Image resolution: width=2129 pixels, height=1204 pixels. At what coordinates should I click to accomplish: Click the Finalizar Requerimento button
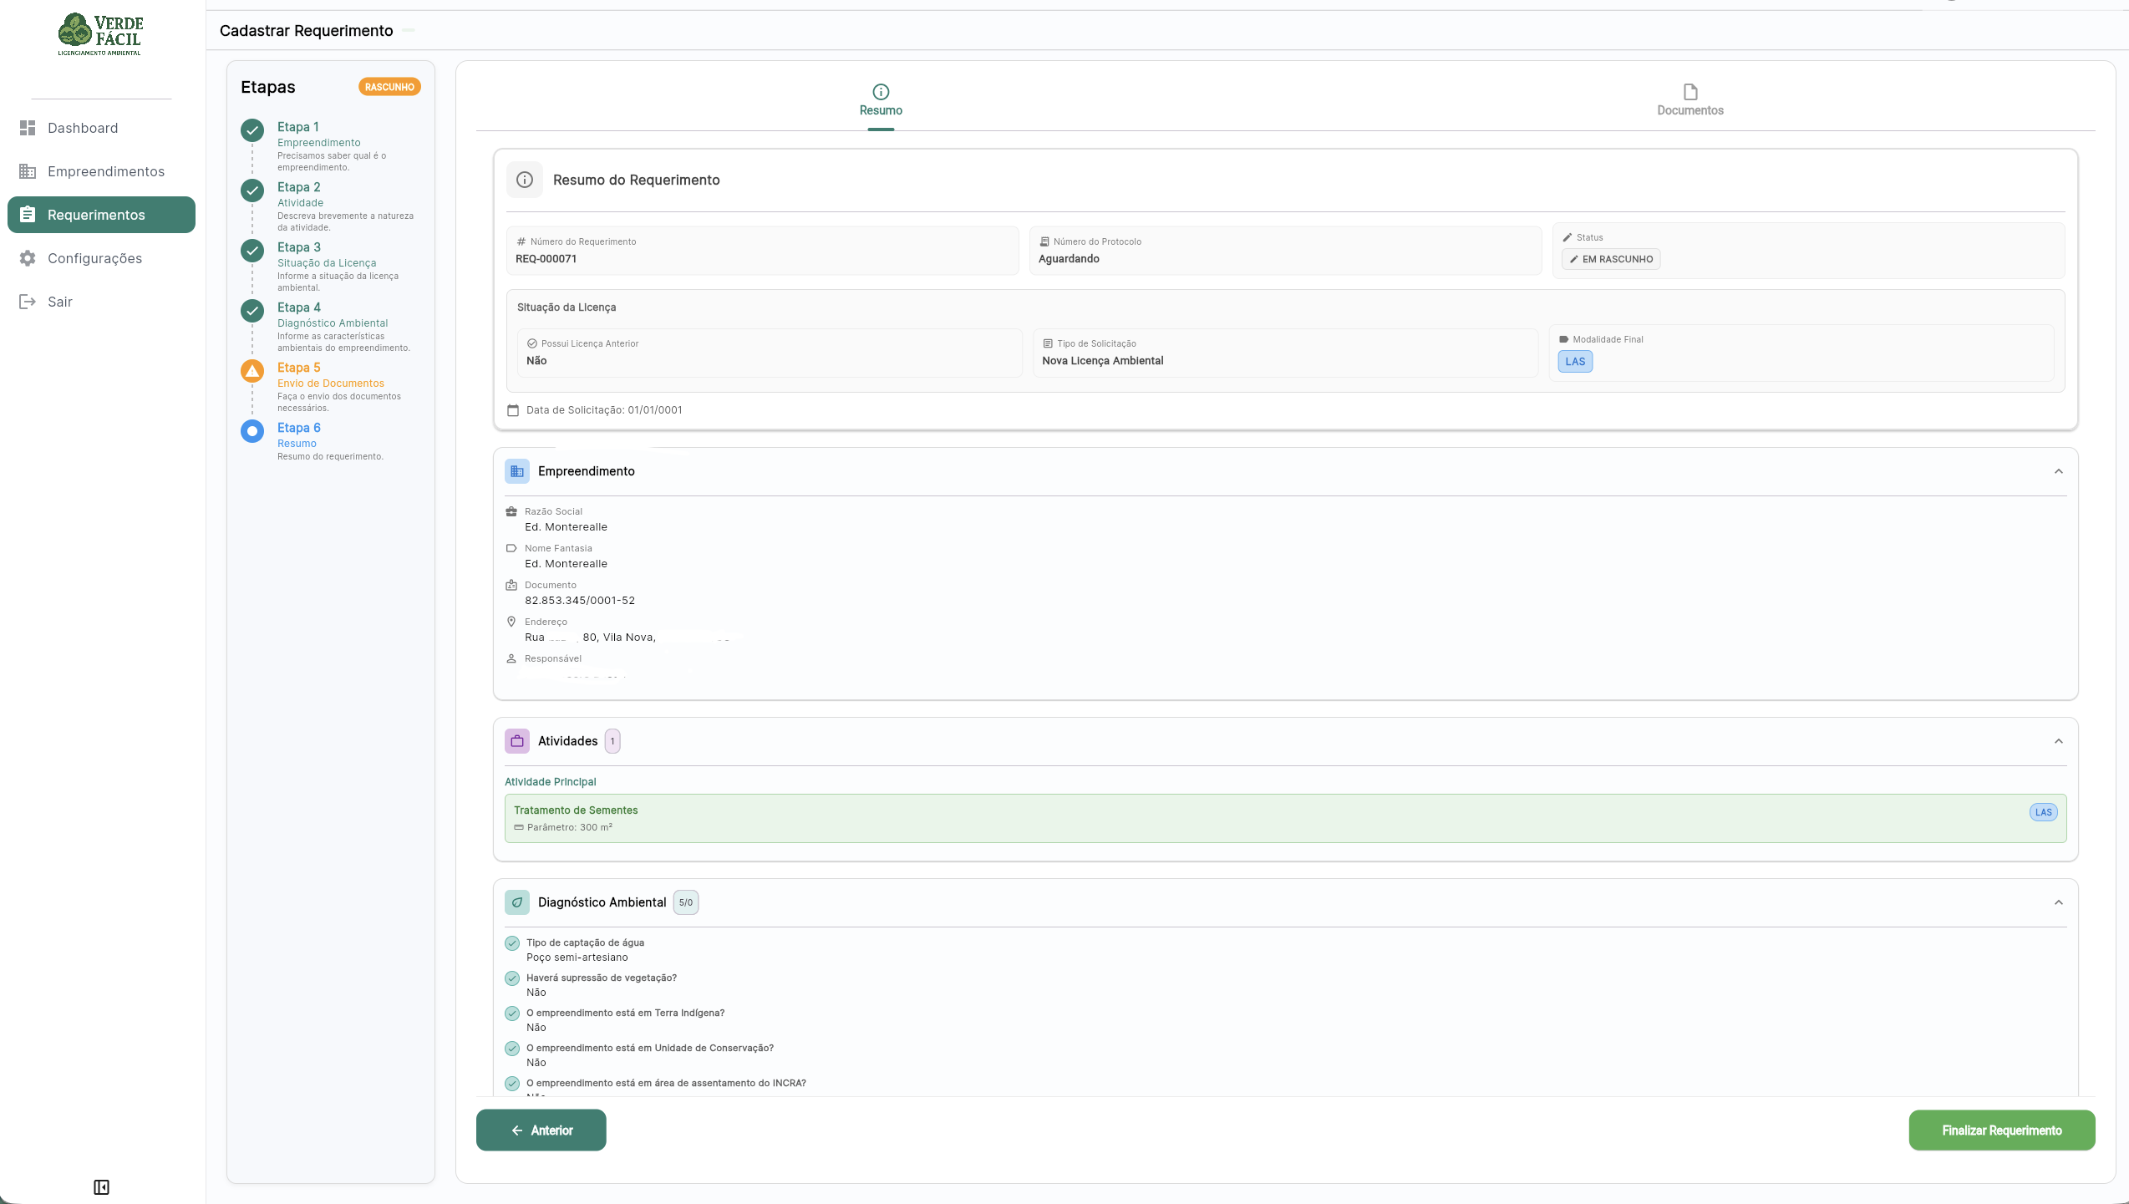click(2001, 1130)
